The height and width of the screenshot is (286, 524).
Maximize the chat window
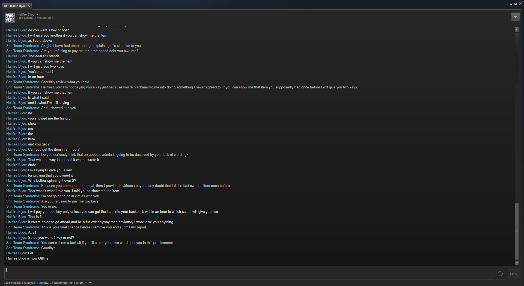[x=516, y=4]
